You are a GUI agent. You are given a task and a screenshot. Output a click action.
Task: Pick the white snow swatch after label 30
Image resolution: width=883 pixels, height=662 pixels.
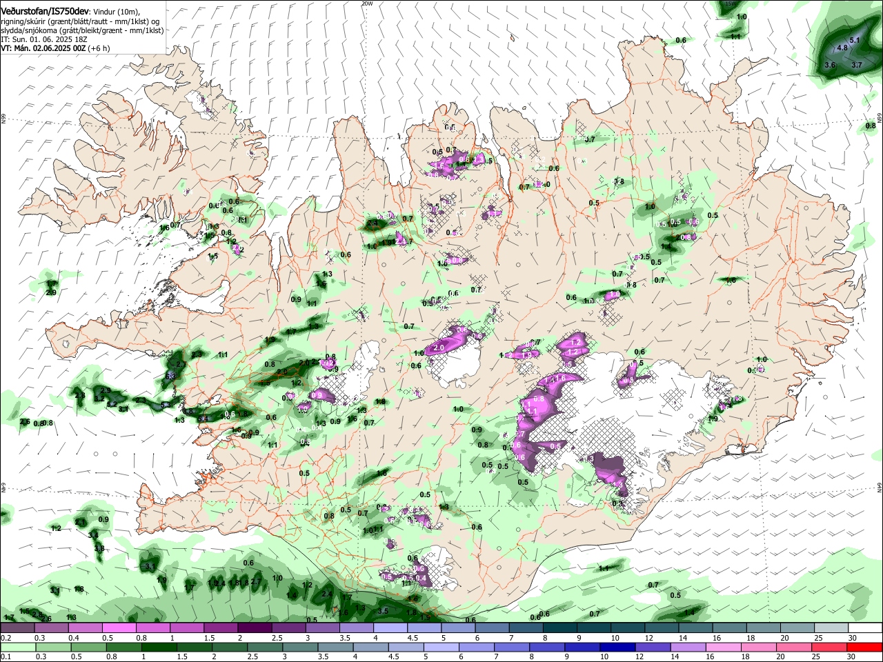(865, 628)
